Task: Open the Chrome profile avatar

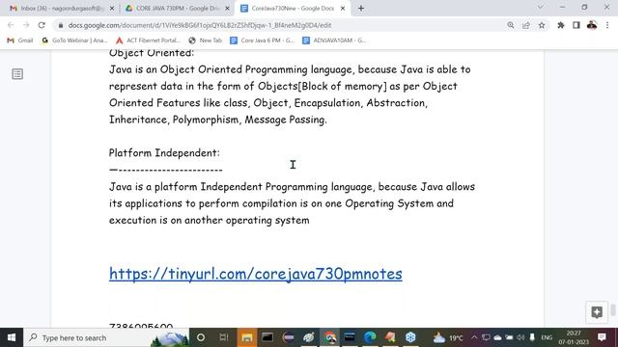Action: (x=592, y=25)
